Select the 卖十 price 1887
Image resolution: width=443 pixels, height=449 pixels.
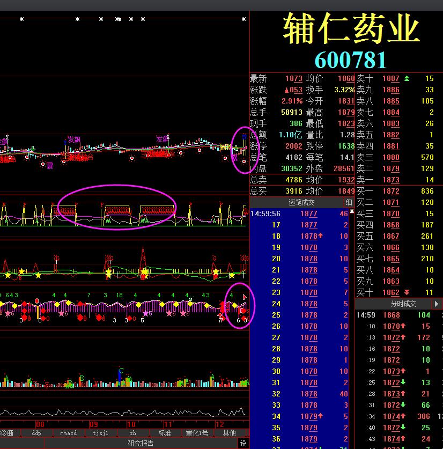pyautogui.click(x=391, y=78)
